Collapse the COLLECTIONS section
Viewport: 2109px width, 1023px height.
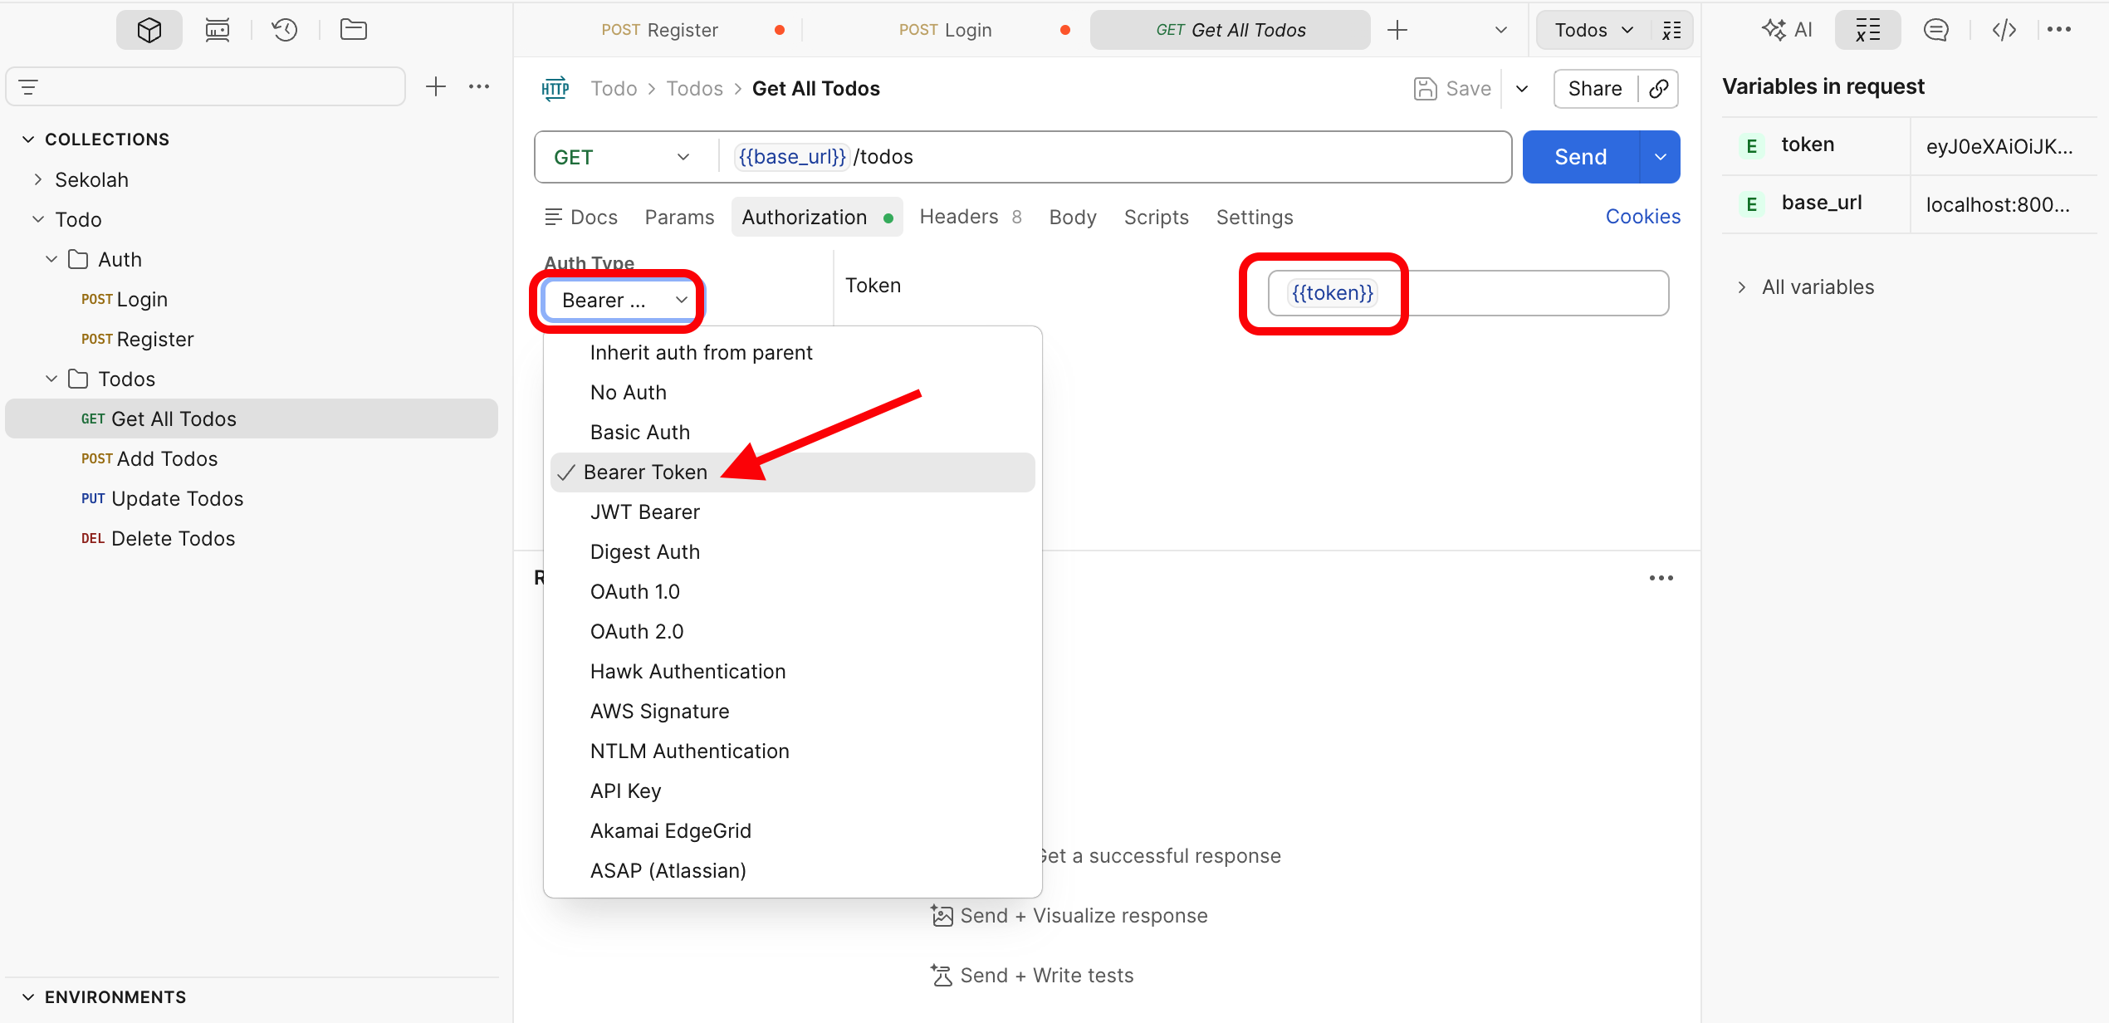[28, 139]
